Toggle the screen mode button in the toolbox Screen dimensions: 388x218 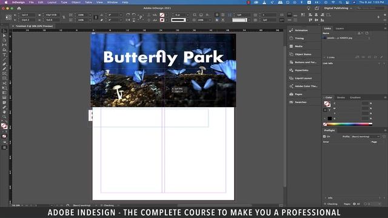point(4,148)
